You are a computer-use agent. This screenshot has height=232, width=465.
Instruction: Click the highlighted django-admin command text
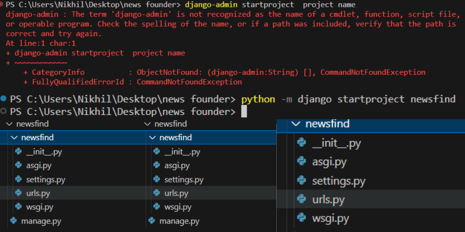[x=212, y=5]
